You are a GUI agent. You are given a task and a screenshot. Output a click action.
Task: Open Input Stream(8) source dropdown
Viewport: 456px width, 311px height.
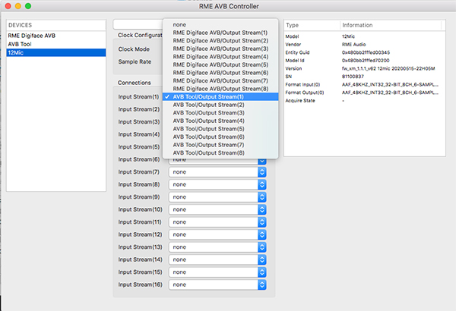[x=217, y=184]
